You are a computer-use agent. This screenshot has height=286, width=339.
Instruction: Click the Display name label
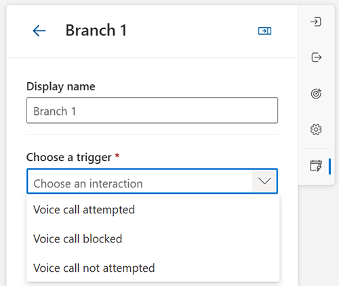coord(61,87)
